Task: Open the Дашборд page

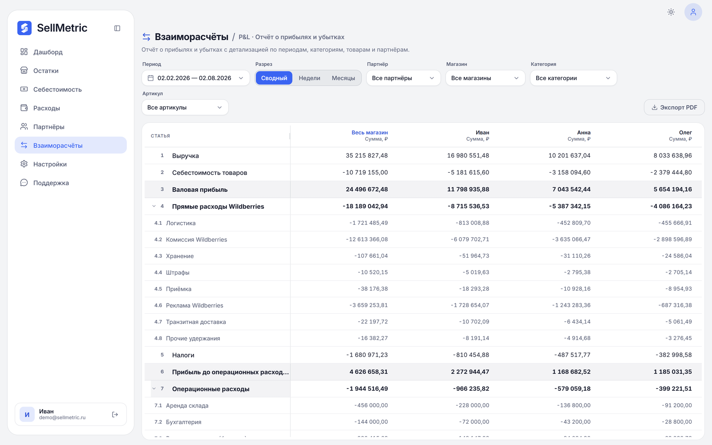Action: [71, 52]
